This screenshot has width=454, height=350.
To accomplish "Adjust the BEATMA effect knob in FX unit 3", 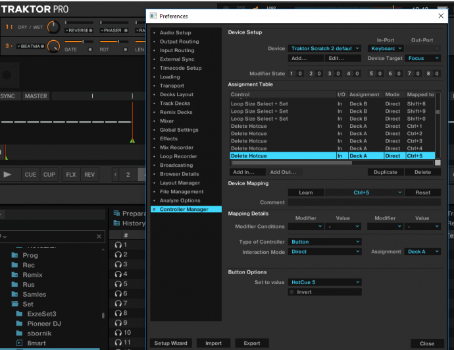I will [53, 46].
